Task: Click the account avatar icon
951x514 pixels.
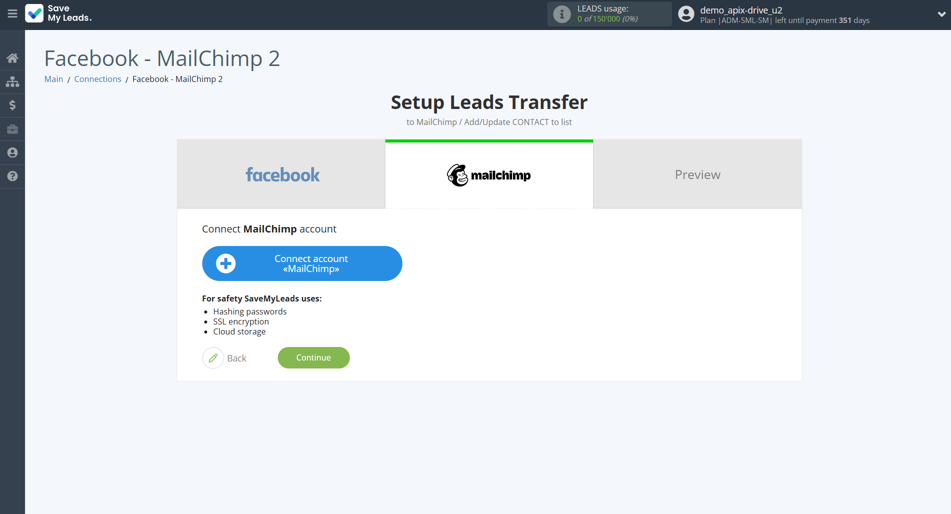Action: 686,14
